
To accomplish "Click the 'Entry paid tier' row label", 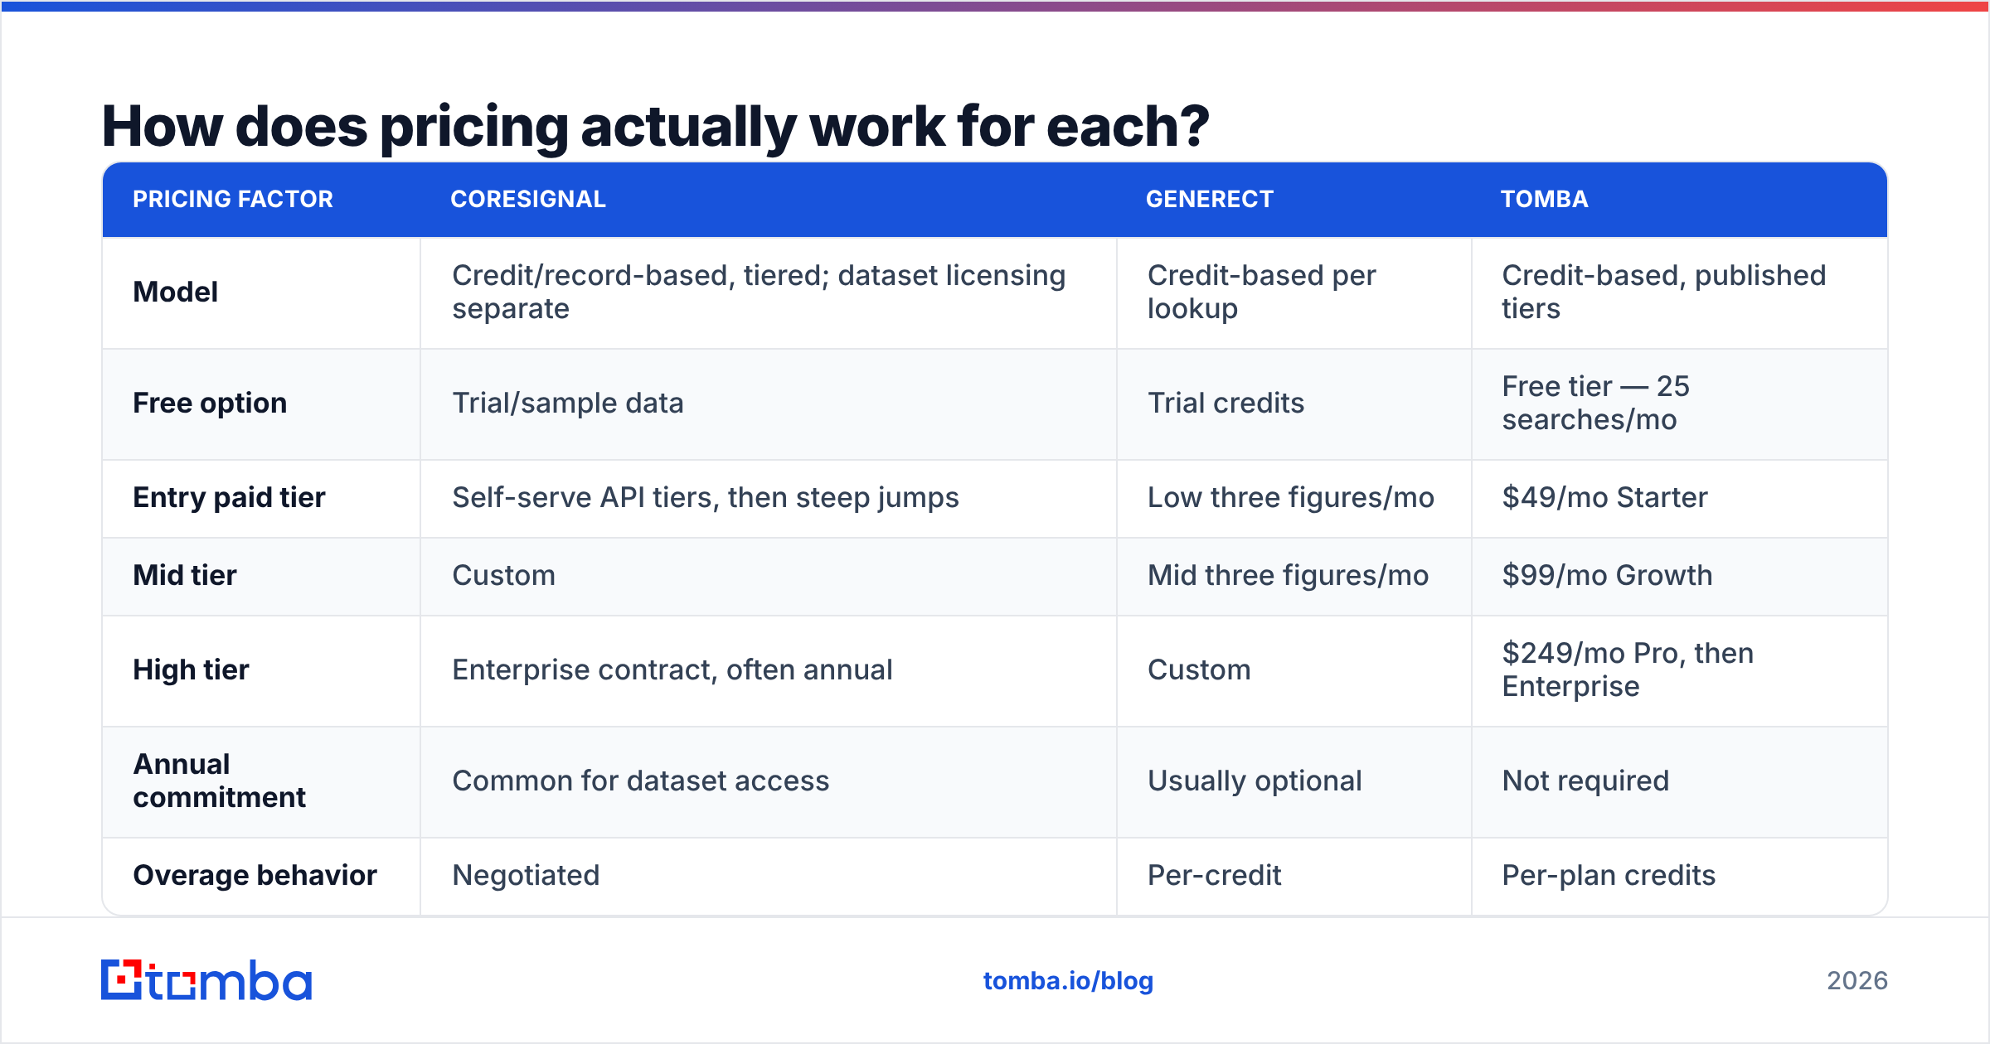I will tap(229, 497).
